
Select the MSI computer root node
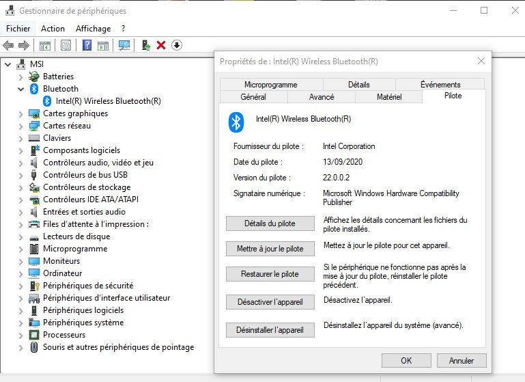tap(36, 64)
